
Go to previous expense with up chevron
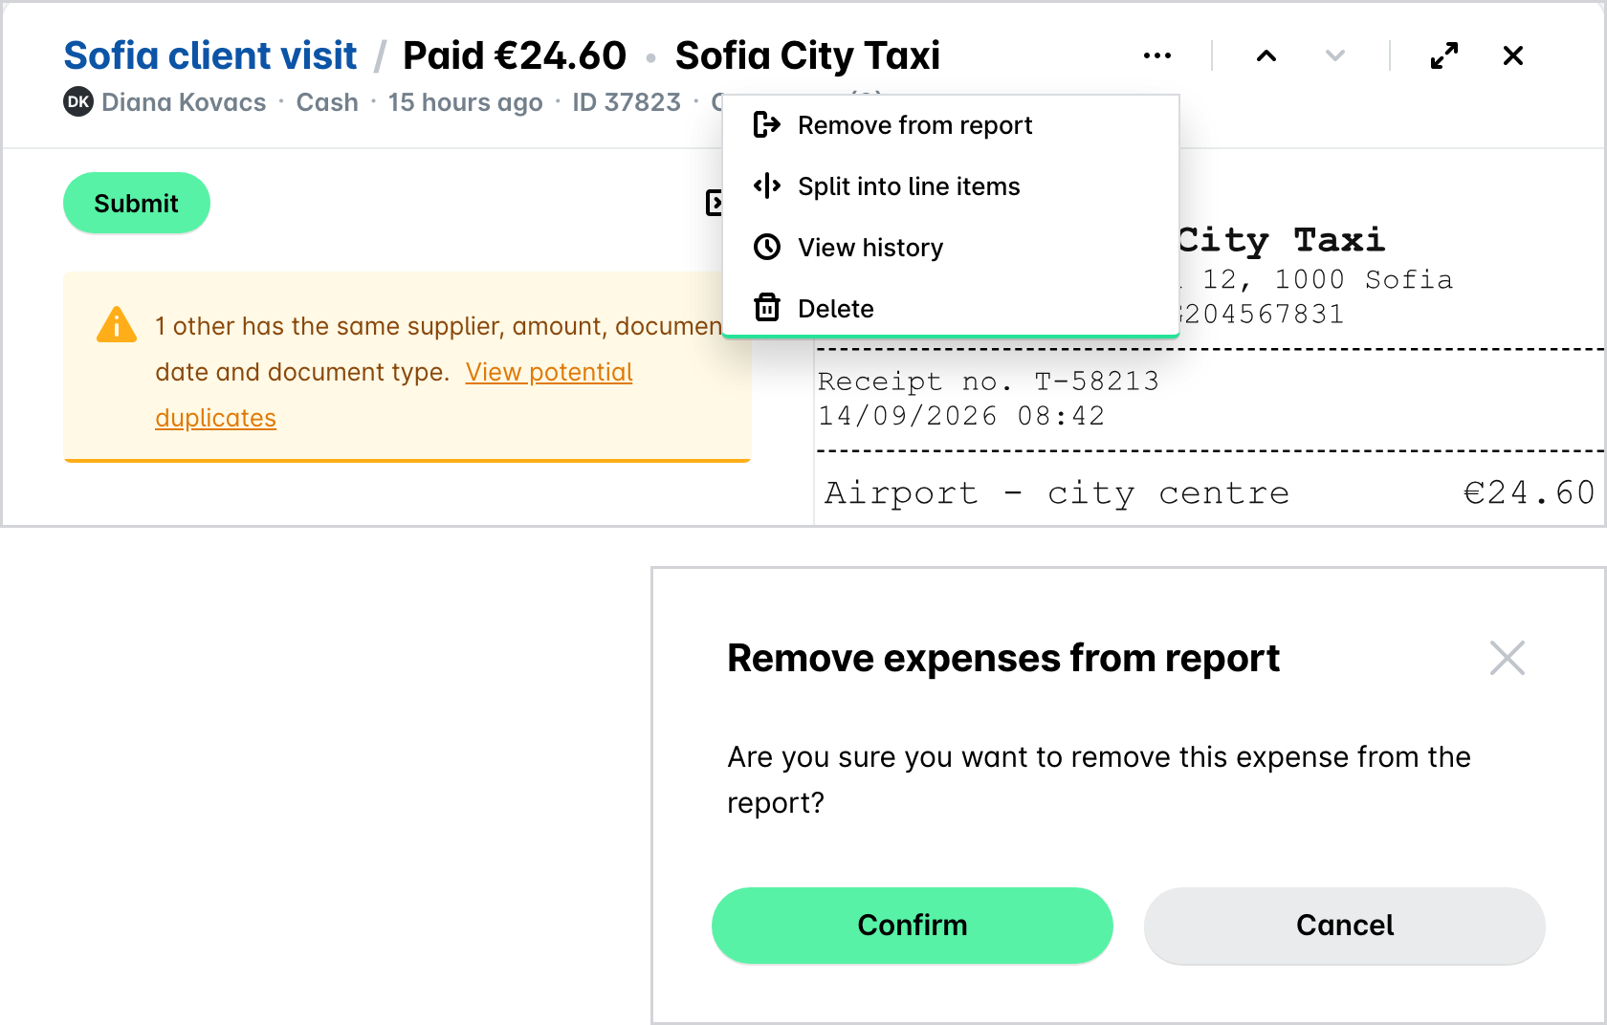1266,55
